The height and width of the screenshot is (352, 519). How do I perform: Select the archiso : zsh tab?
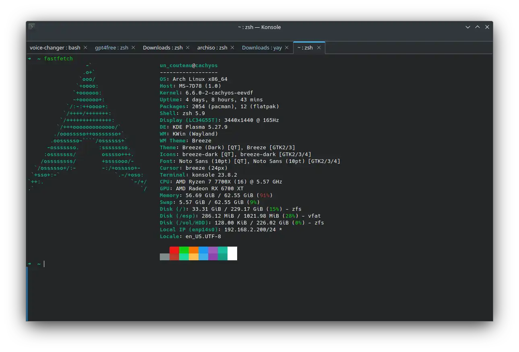(212, 47)
